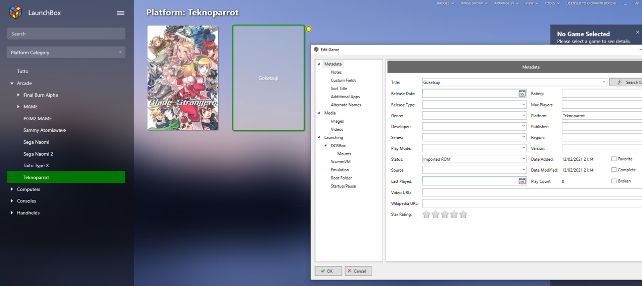
Task: Expand the Computers category
Action: tap(12, 189)
